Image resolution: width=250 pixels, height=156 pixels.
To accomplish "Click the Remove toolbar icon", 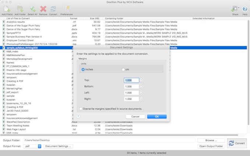I will [43, 10].
